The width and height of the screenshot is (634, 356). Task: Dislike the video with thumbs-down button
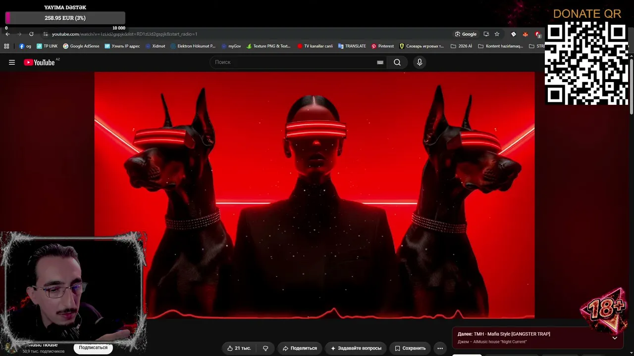(x=265, y=348)
